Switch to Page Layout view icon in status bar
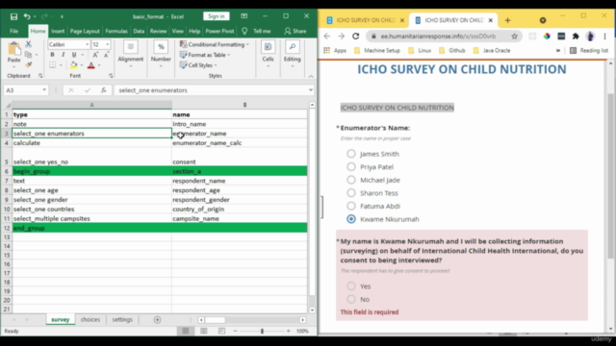This screenshot has width=616, height=346. click(x=203, y=331)
